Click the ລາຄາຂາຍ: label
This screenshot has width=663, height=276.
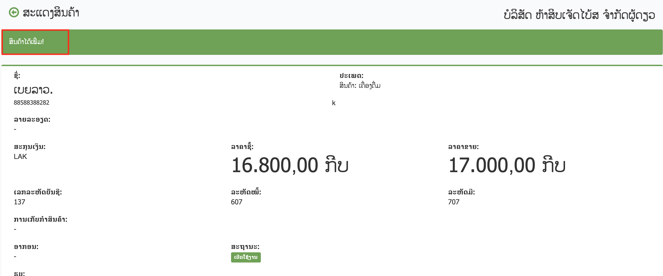(x=463, y=147)
